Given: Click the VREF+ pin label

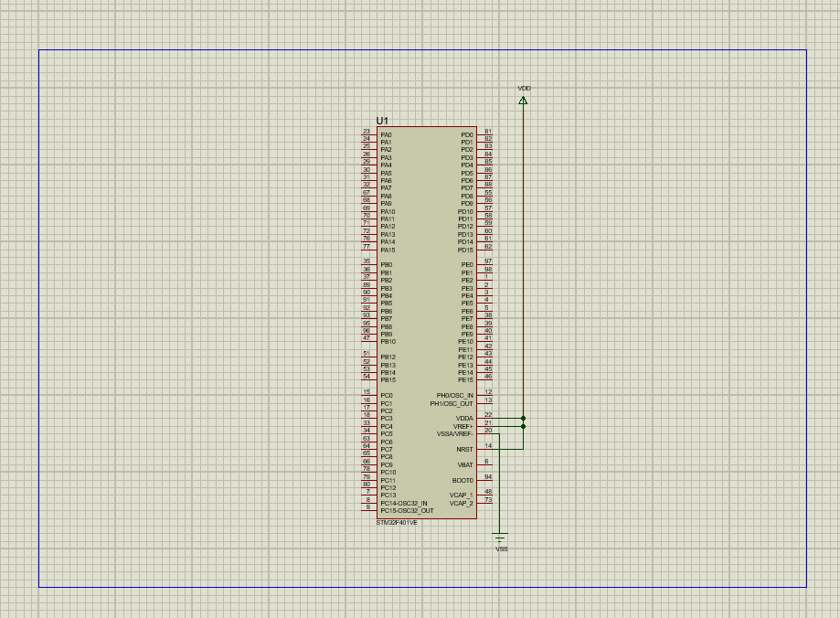Looking at the screenshot, I should click(x=463, y=427).
